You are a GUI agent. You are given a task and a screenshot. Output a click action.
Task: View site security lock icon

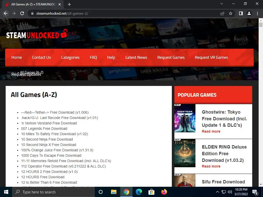[32, 13]
